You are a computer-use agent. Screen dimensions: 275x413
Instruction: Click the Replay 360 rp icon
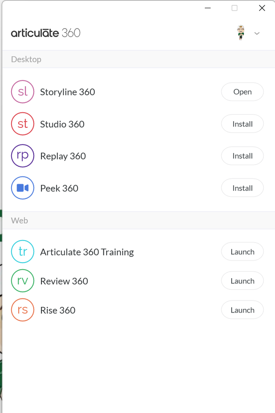23,156
